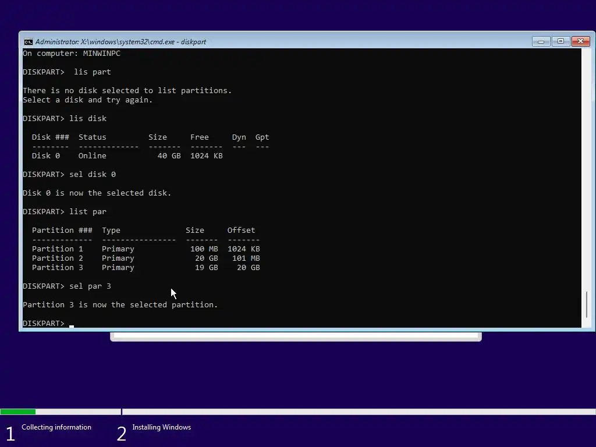Click 'There is no disk selected to list partitions.'
Viewport: 596px width, 447px height.
coord(127,90)
